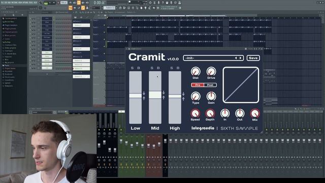Select Pre distortion mode in Cramit
The image size is (325, 183).
[198, 85]
